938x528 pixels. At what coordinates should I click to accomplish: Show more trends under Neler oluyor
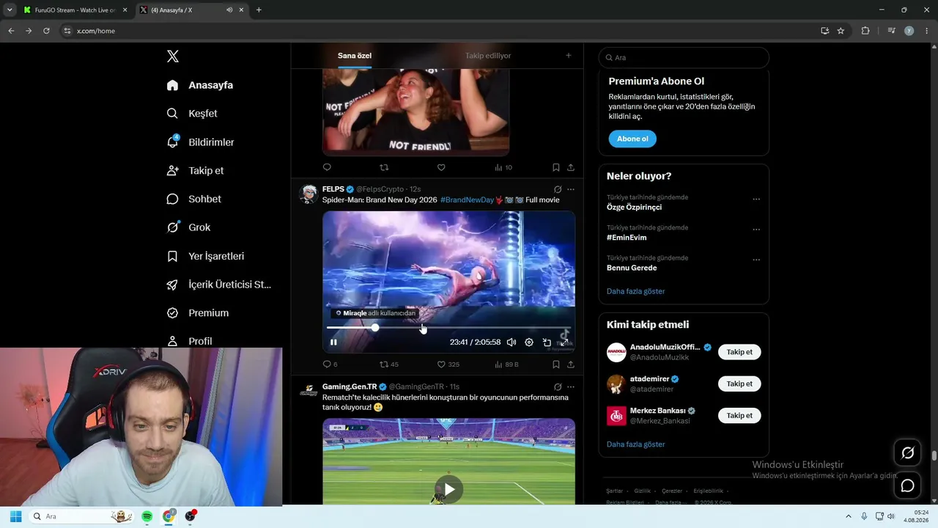635,291
